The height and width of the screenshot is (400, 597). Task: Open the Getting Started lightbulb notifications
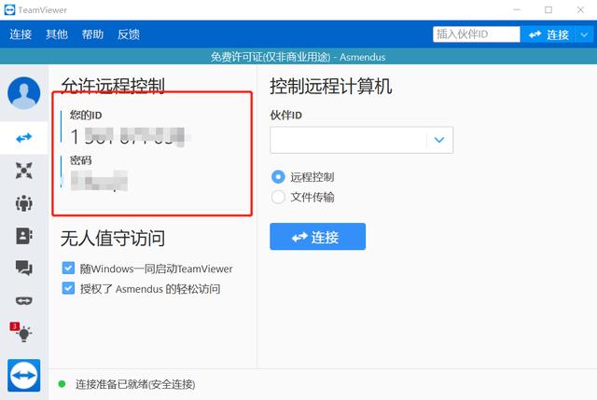coord(21,332)
